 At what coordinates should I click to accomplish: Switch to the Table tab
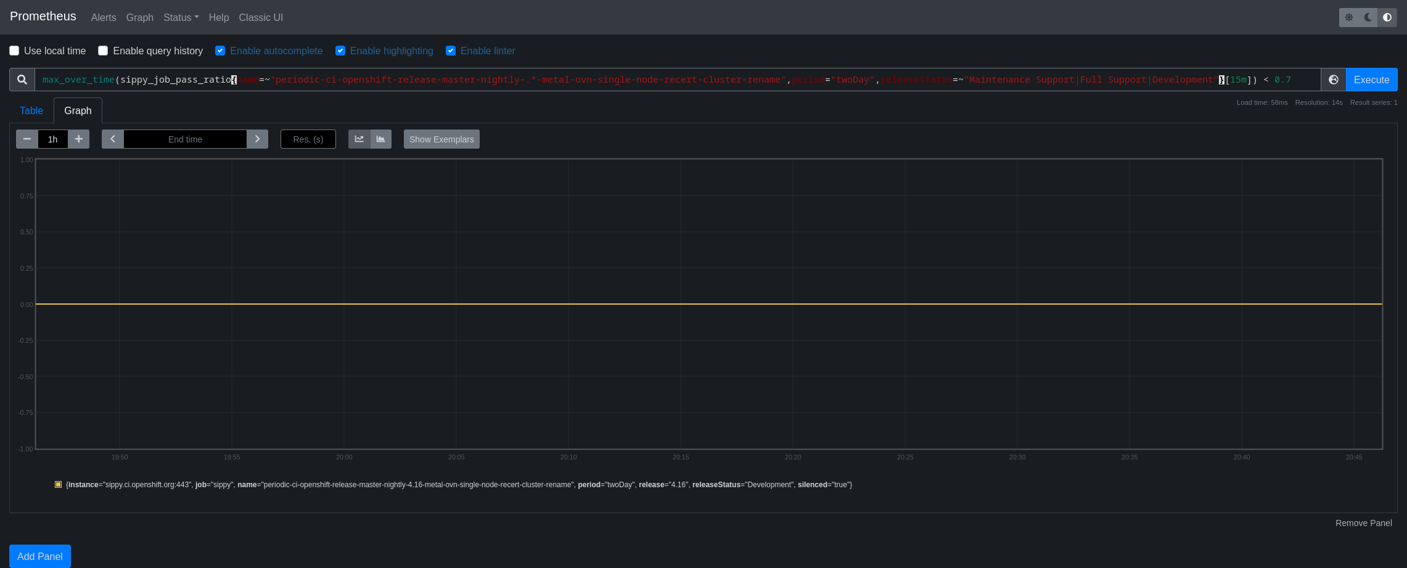point(31,110)
